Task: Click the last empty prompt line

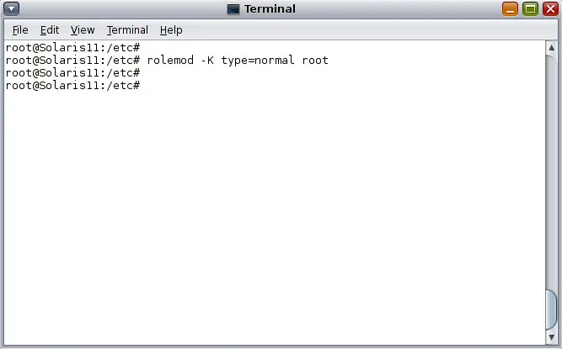Action: tap(72, 86)
